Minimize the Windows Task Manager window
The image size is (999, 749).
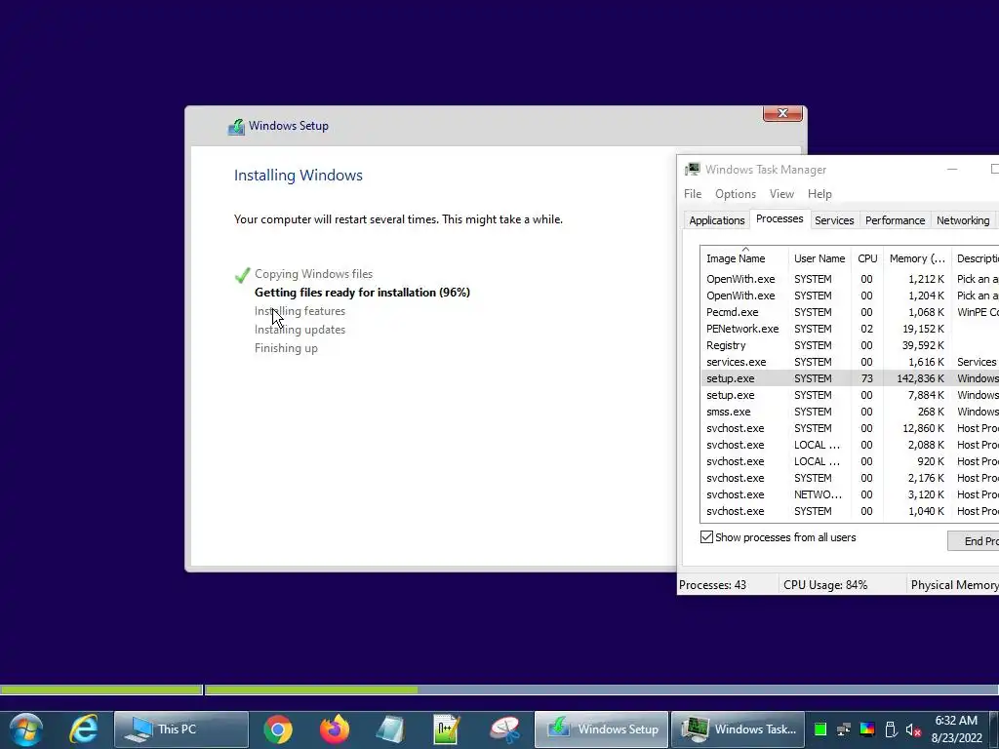coord(952,170)
